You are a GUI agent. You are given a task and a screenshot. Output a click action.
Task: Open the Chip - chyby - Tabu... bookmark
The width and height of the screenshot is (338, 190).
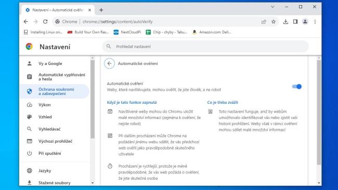166,32
